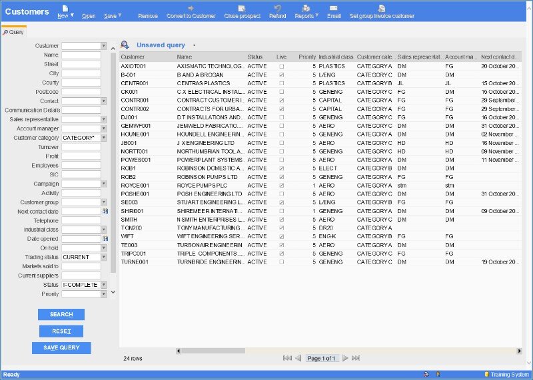533x380 pixels.
Task: Open calendar picker for Date opened
Action: 105,238
